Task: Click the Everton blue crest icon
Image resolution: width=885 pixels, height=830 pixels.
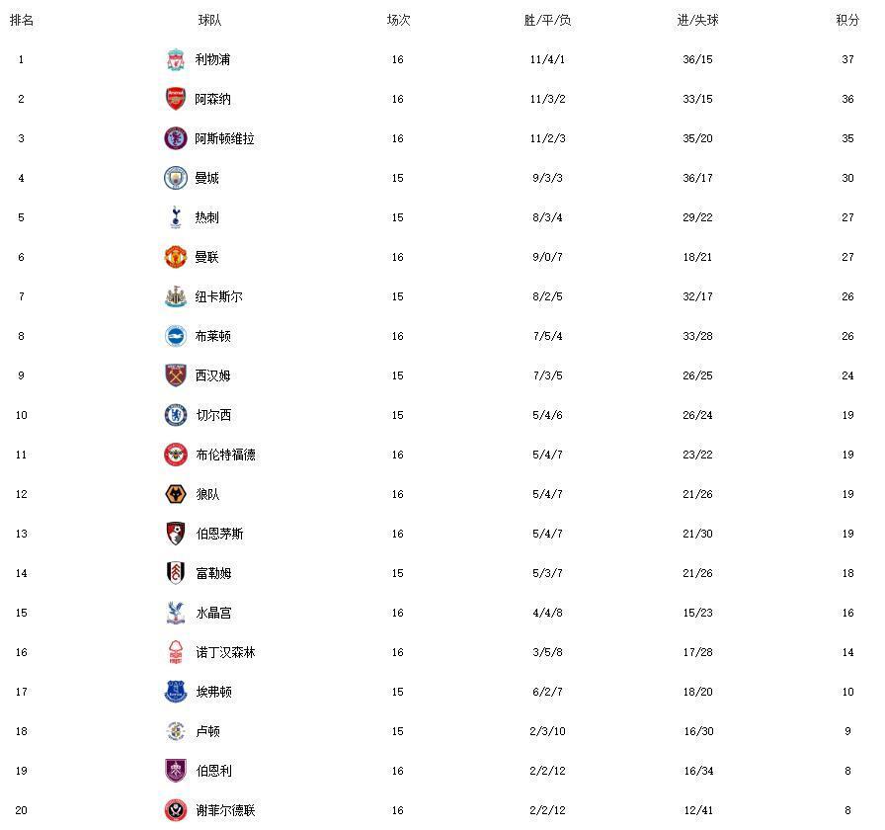Action: click(176, 692)
